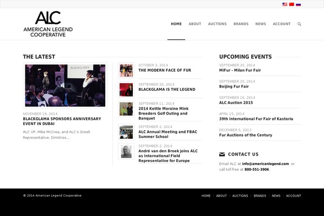Open Fur Auctions of the Century event
The image size is (324, 216).
pos(246,135)
